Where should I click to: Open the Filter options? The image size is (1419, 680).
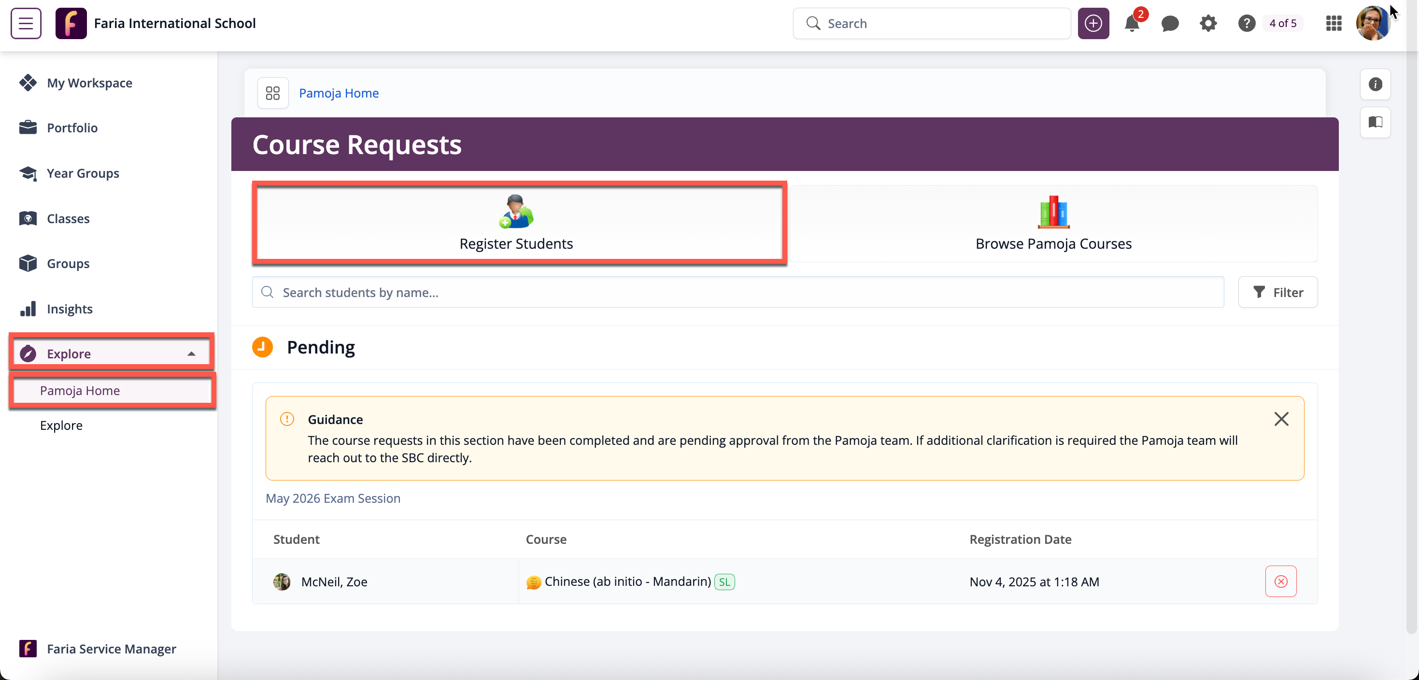[x=1277, y=292]
